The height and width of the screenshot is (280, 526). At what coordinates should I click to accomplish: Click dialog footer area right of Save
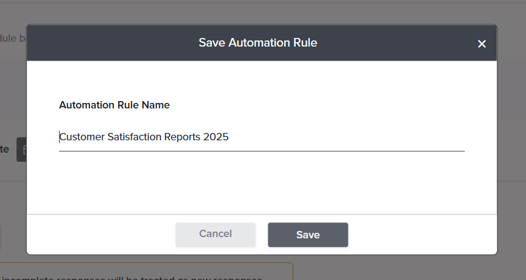[423, 235]
